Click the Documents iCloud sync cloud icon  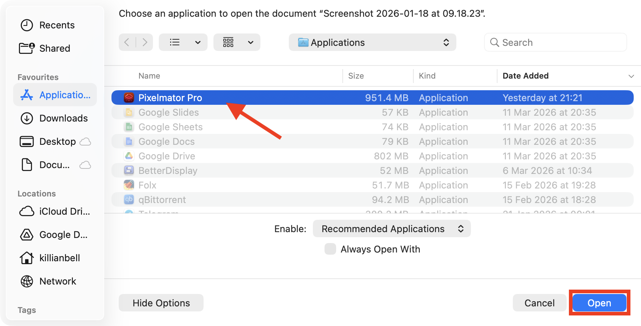[x=85, y=165]
